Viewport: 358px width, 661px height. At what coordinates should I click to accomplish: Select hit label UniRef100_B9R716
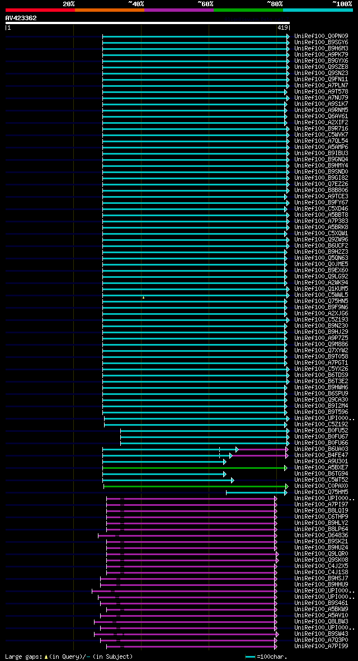click(x=321, y=129)
